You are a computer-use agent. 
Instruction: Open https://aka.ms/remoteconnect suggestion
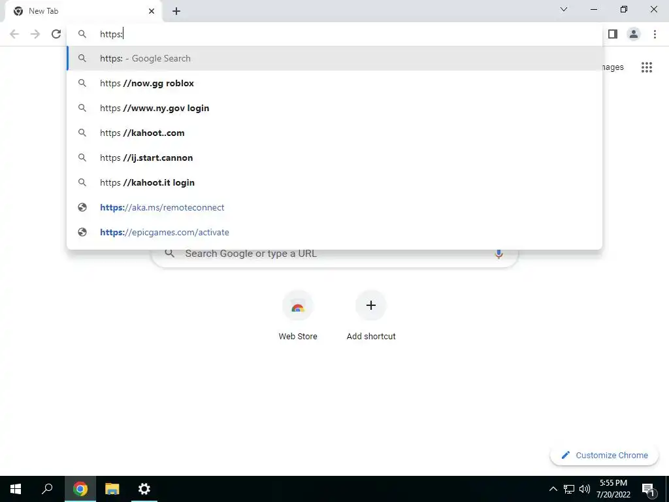(x=334, y=207)
